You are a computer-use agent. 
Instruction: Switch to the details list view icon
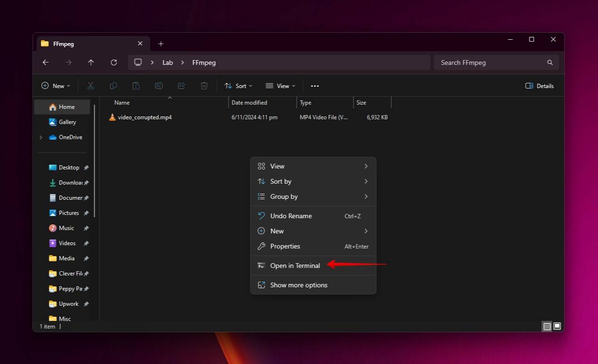coord(547,326)
